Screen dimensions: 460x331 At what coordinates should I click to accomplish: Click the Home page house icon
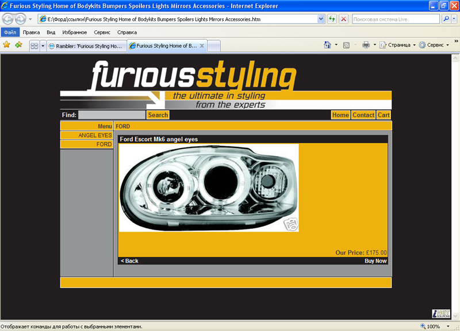tap(327, 45)
